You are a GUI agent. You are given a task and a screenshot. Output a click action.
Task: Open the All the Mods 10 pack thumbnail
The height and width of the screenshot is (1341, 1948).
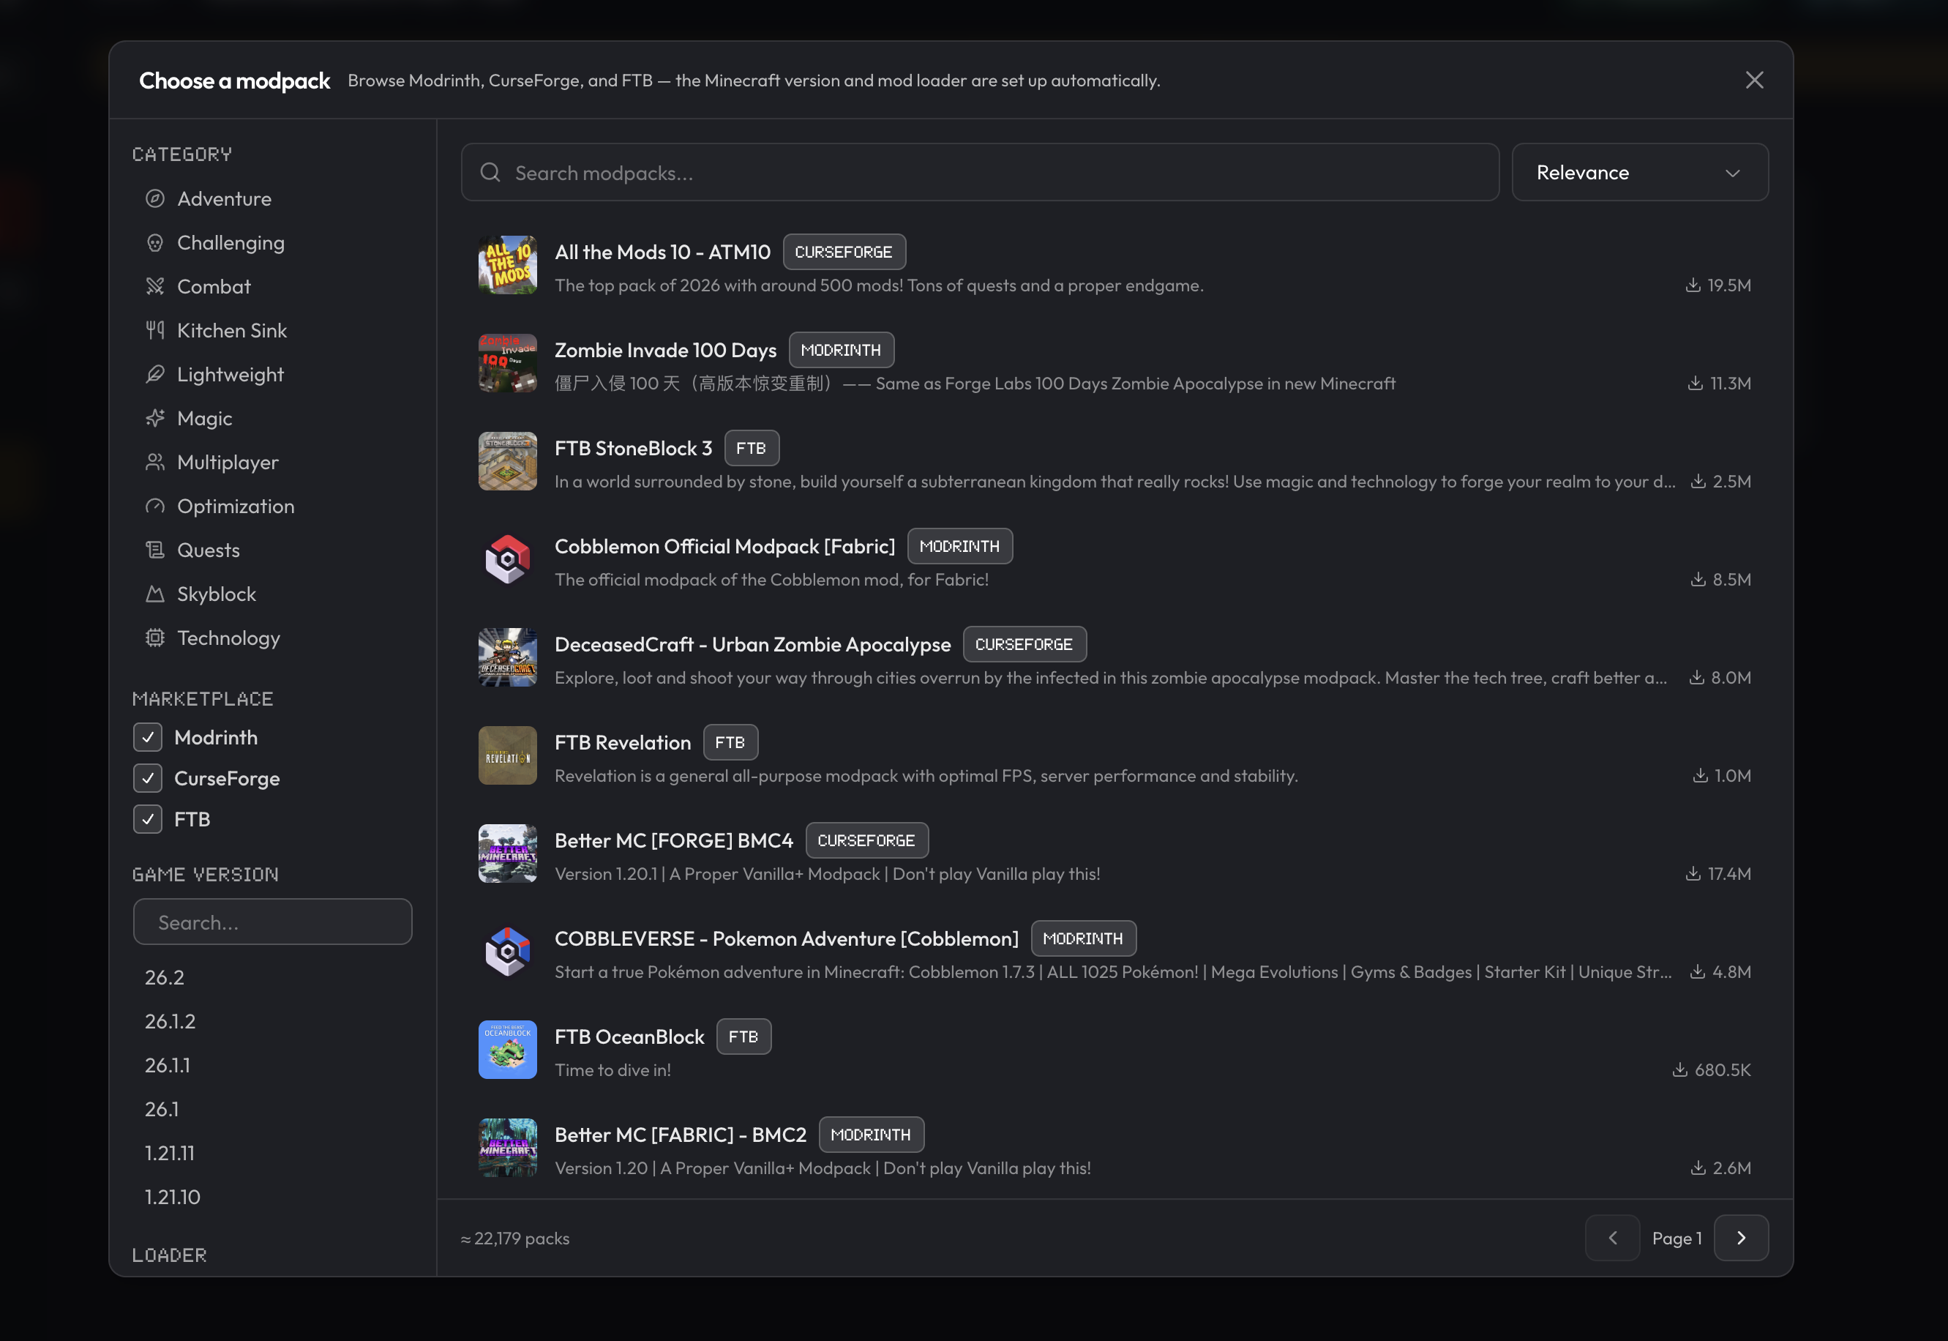tap(507, 265)
